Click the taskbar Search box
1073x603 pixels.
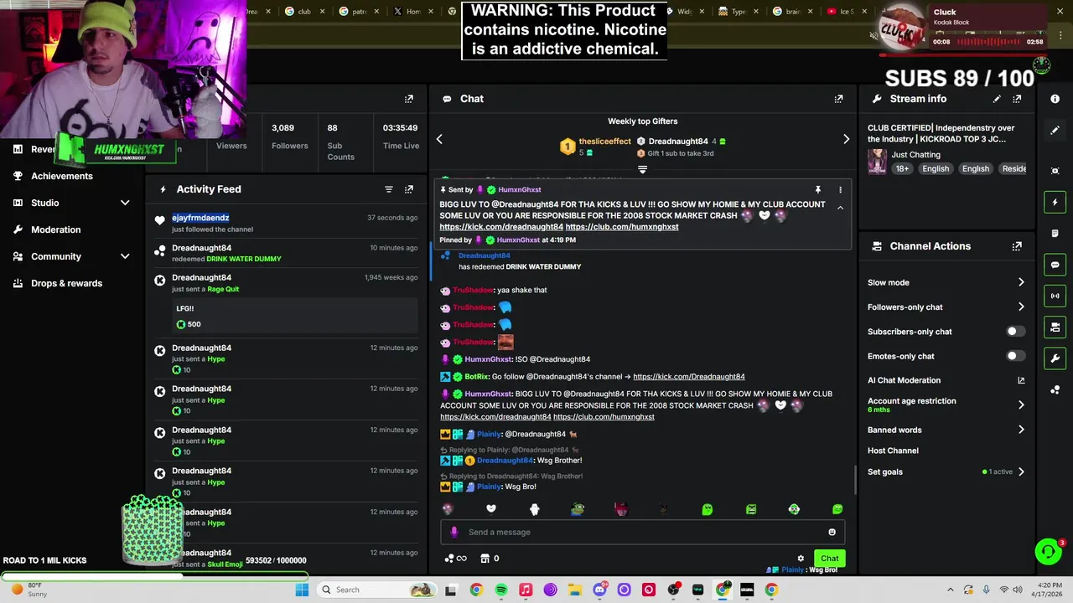point(375,590)
